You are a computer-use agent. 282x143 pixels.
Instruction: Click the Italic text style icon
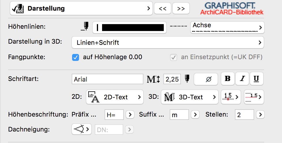point(242,79)
